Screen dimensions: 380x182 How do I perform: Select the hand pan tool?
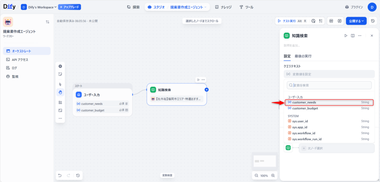coord(60,92)
